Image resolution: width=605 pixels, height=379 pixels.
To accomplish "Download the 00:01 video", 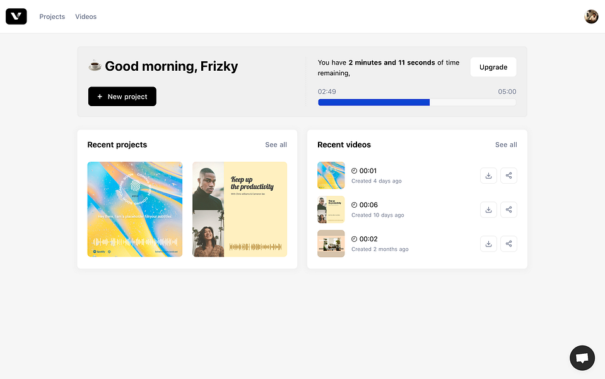I will pos(488,176).
